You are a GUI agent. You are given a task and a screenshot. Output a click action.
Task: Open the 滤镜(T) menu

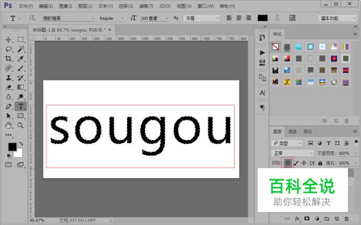[x=146, y=6]
